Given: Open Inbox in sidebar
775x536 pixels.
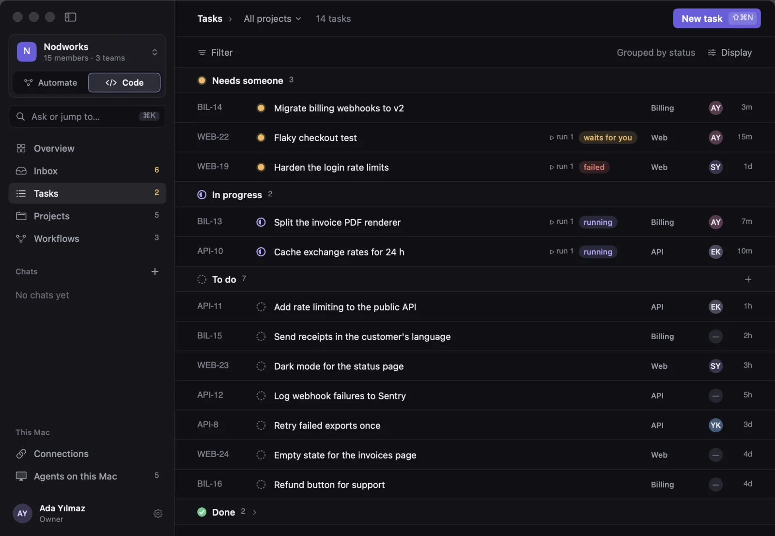Looking at the screenshot, I should point(87,171).
